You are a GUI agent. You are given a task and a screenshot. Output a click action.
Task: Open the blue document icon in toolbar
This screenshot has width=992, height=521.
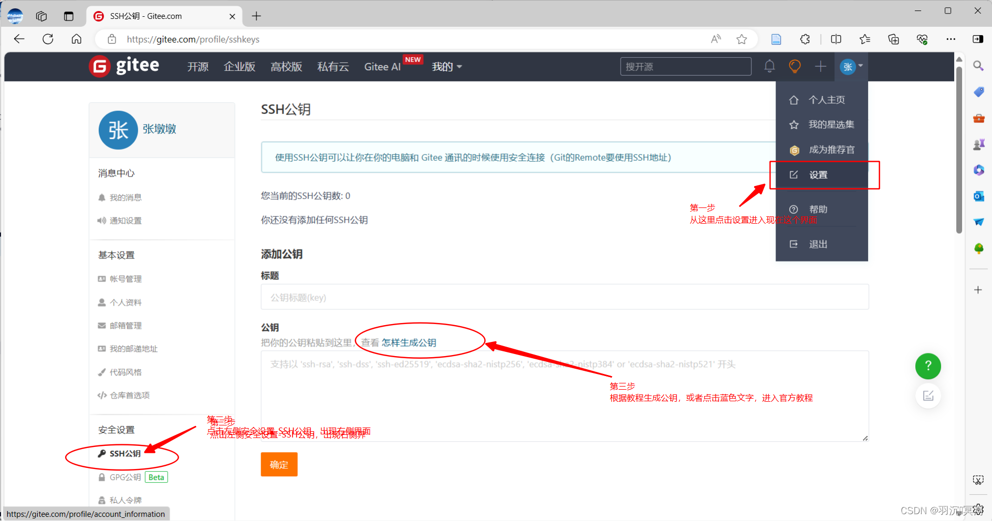point(776,39)
